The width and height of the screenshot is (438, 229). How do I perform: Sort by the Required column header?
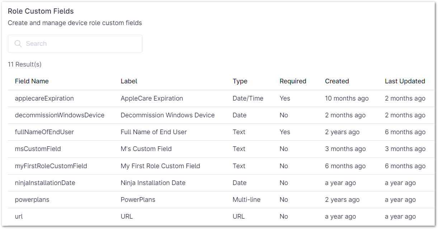[x=293, y=81]
